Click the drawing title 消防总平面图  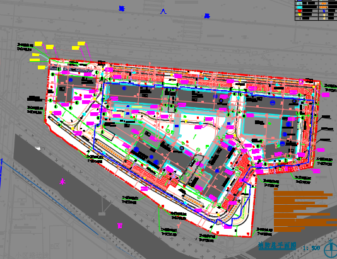(277, 246)
